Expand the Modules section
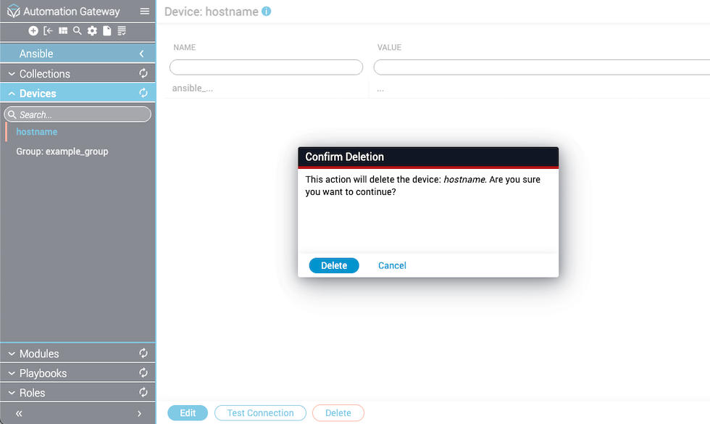Screen dimensions: 710x424 pos(12,354)
